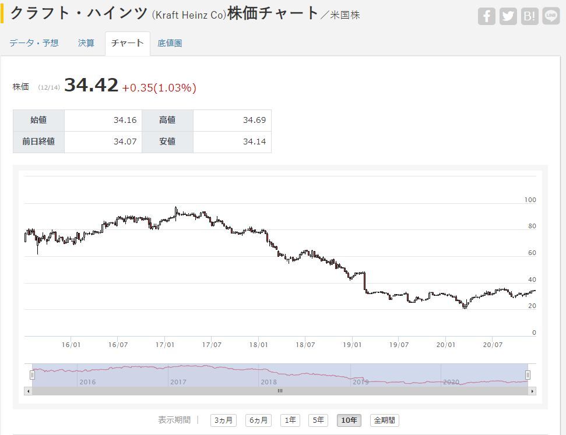Click the 始値 value 34.16
The image size is (566, 435).
click(125, 120)
